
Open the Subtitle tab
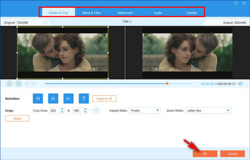(x=191, y=13)
